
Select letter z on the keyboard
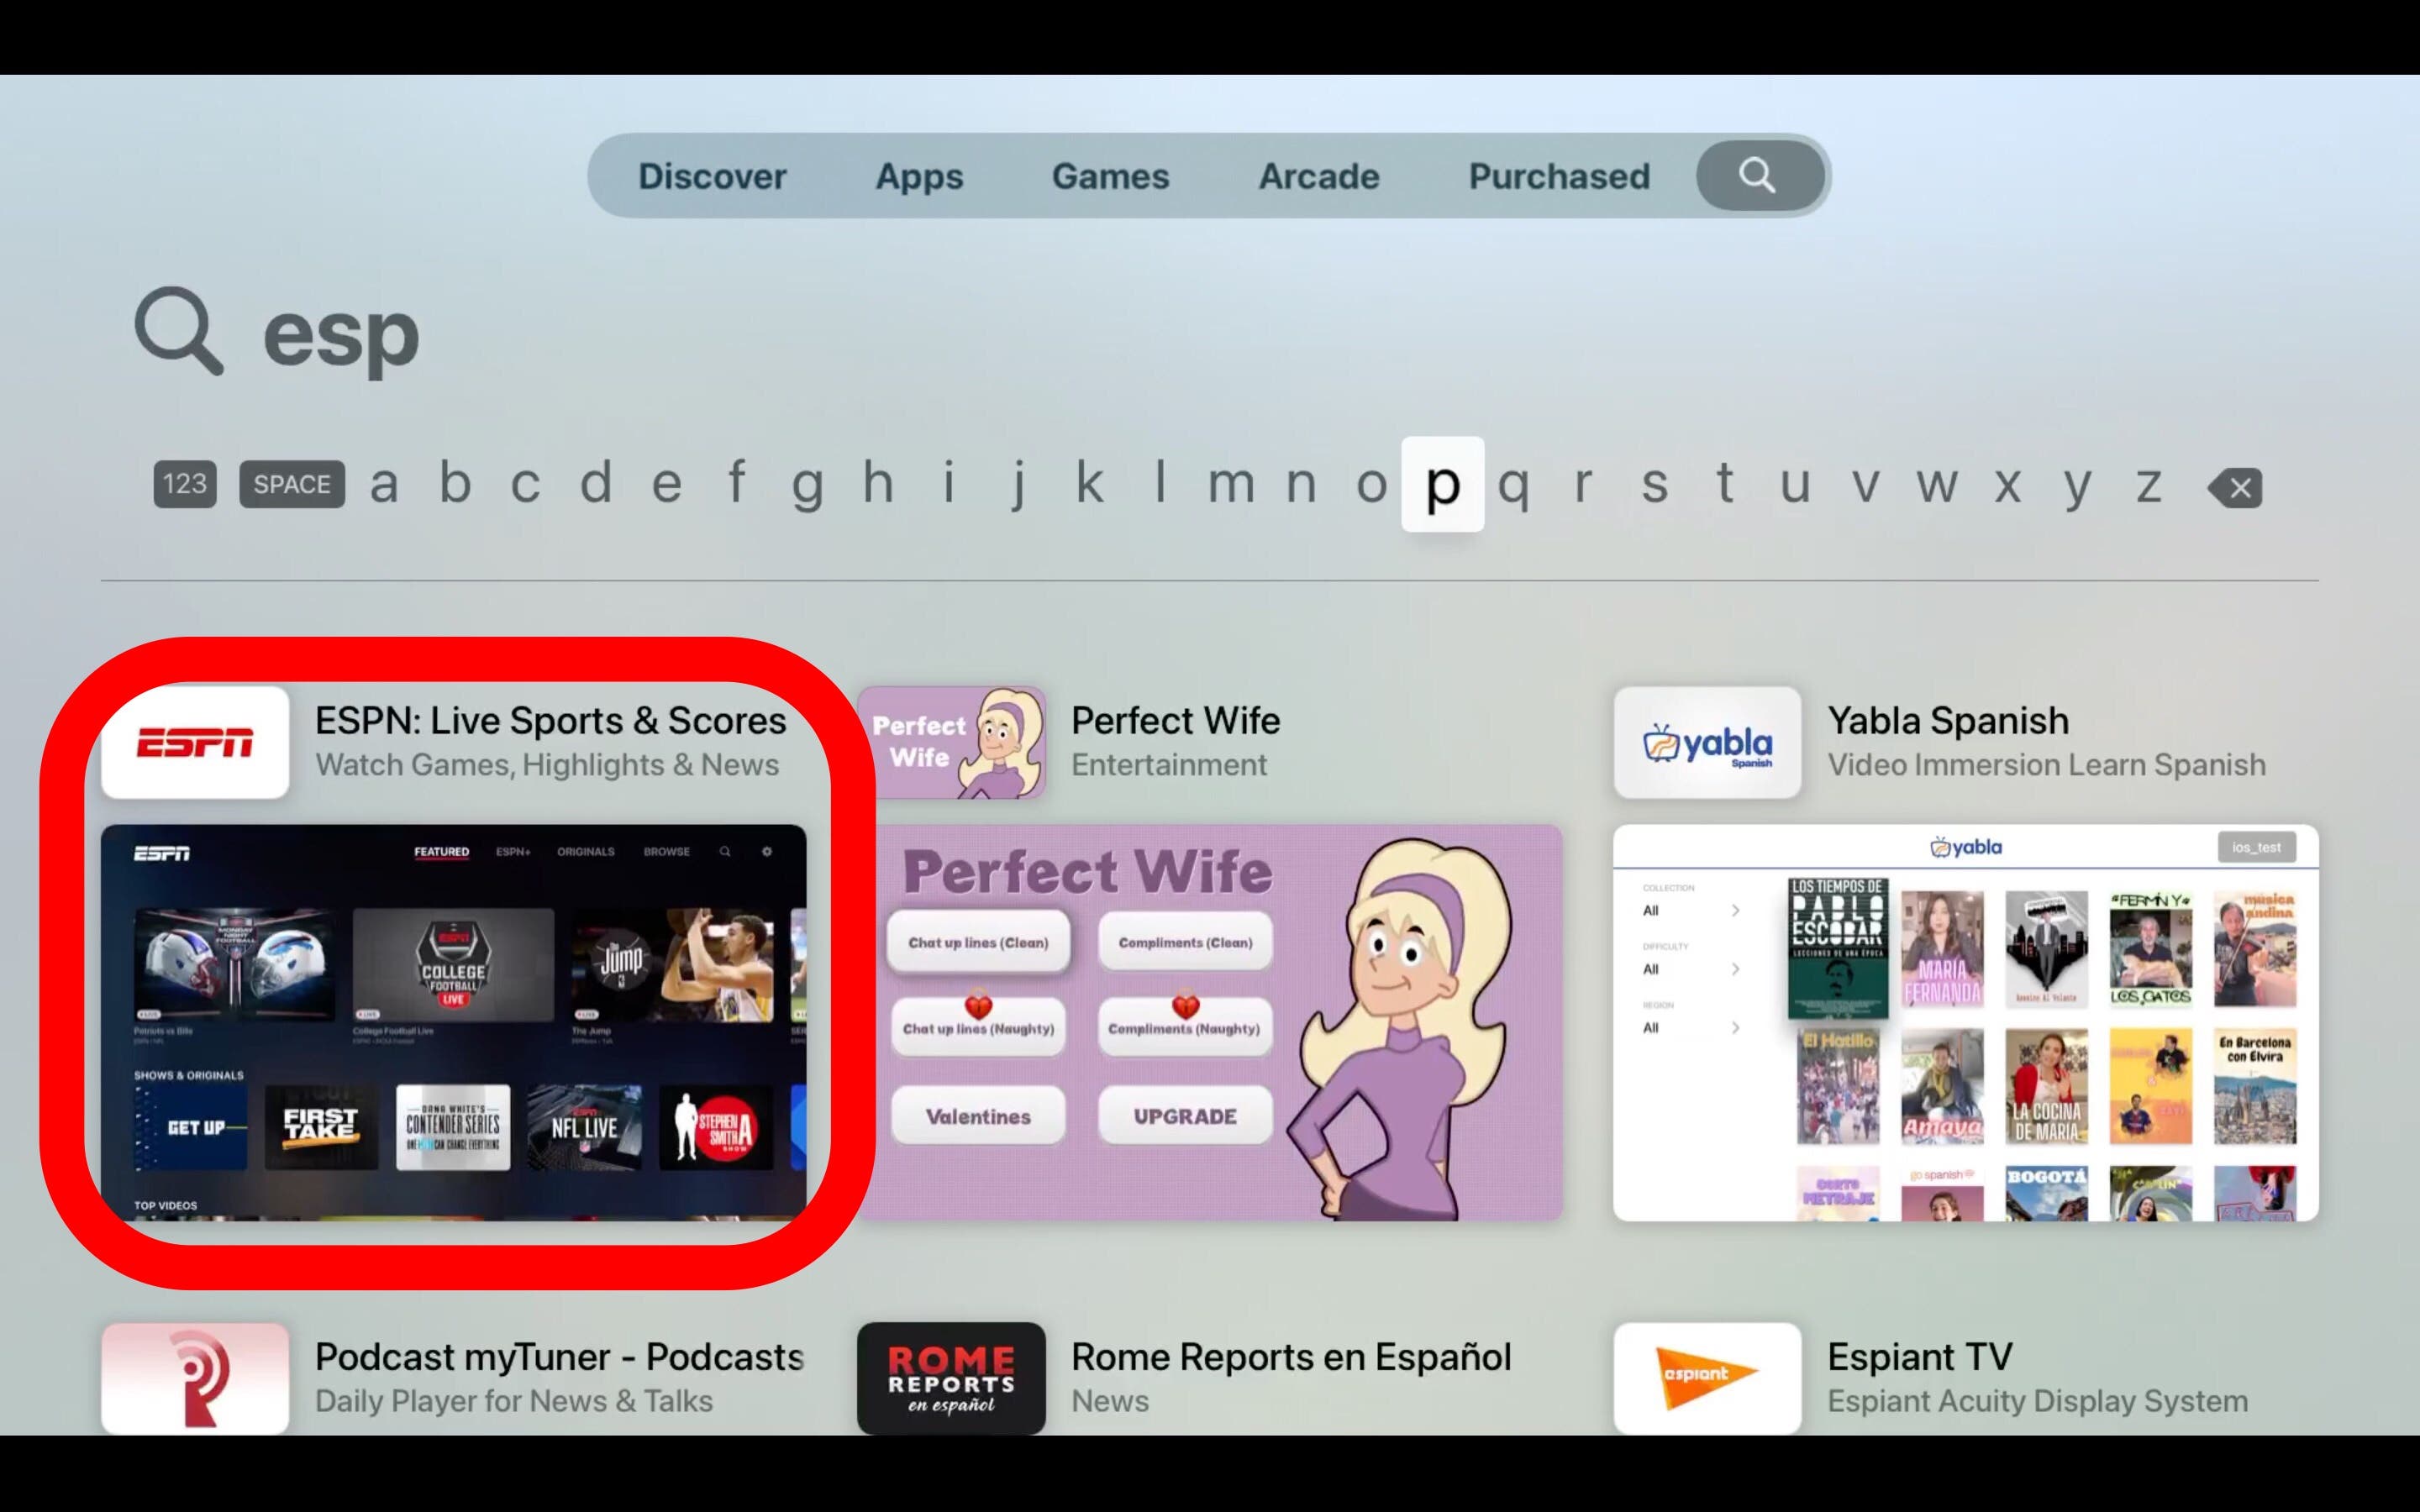(x=2148, y=485)
